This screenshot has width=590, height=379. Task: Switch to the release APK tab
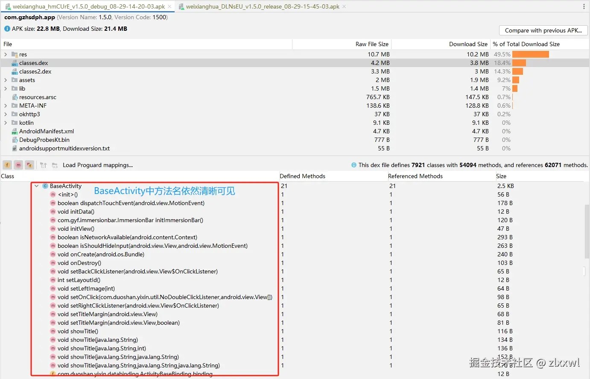pos(263,6)
